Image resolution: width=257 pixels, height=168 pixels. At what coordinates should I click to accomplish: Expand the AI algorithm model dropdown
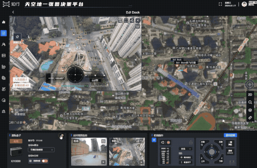pyautogui.click(x=41, y=150)
